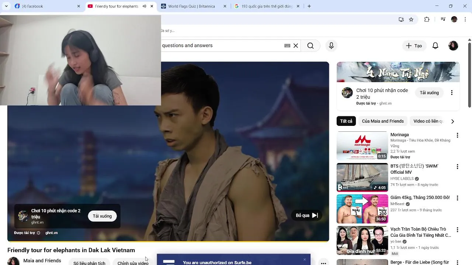Click the MrBeast channel name
472x265 pixels.
click(398, 204)
